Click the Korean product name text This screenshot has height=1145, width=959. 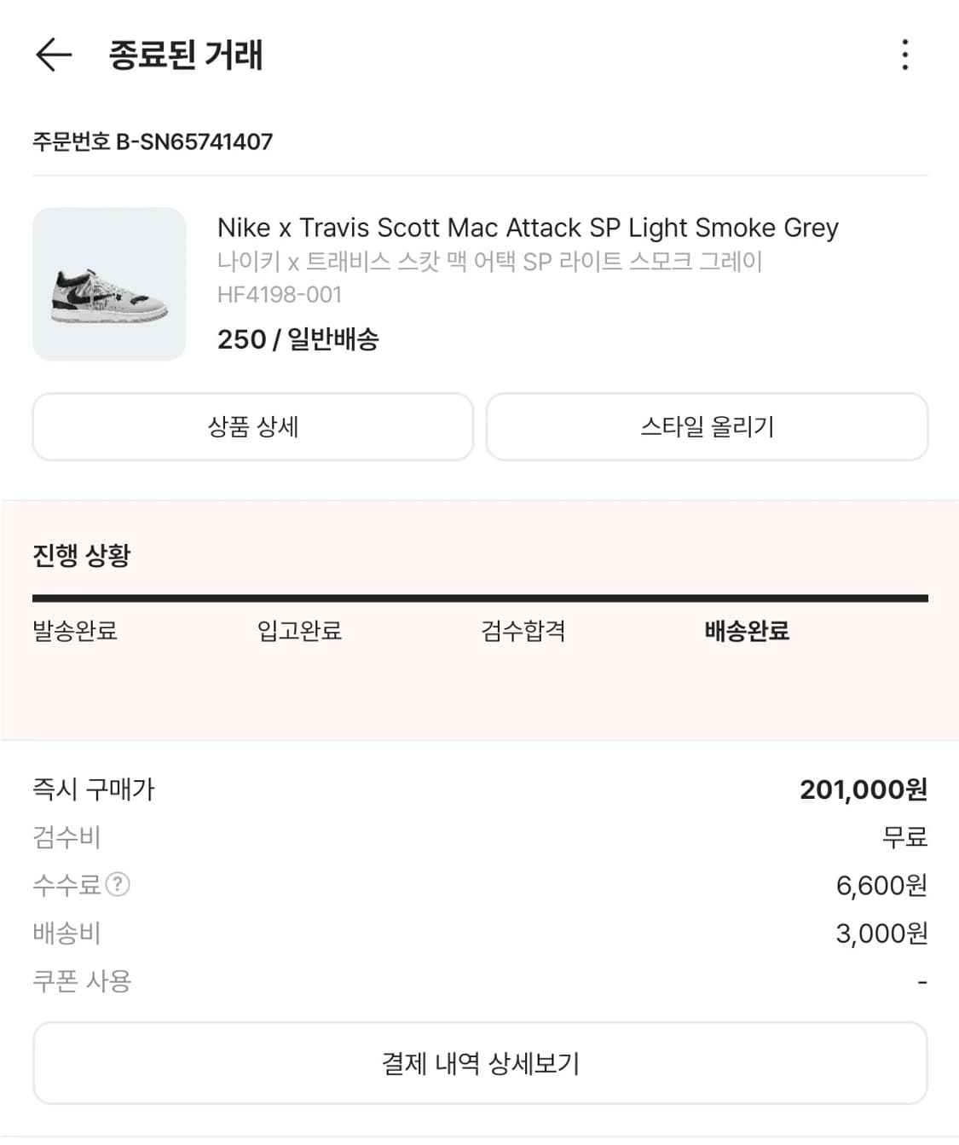489,261
